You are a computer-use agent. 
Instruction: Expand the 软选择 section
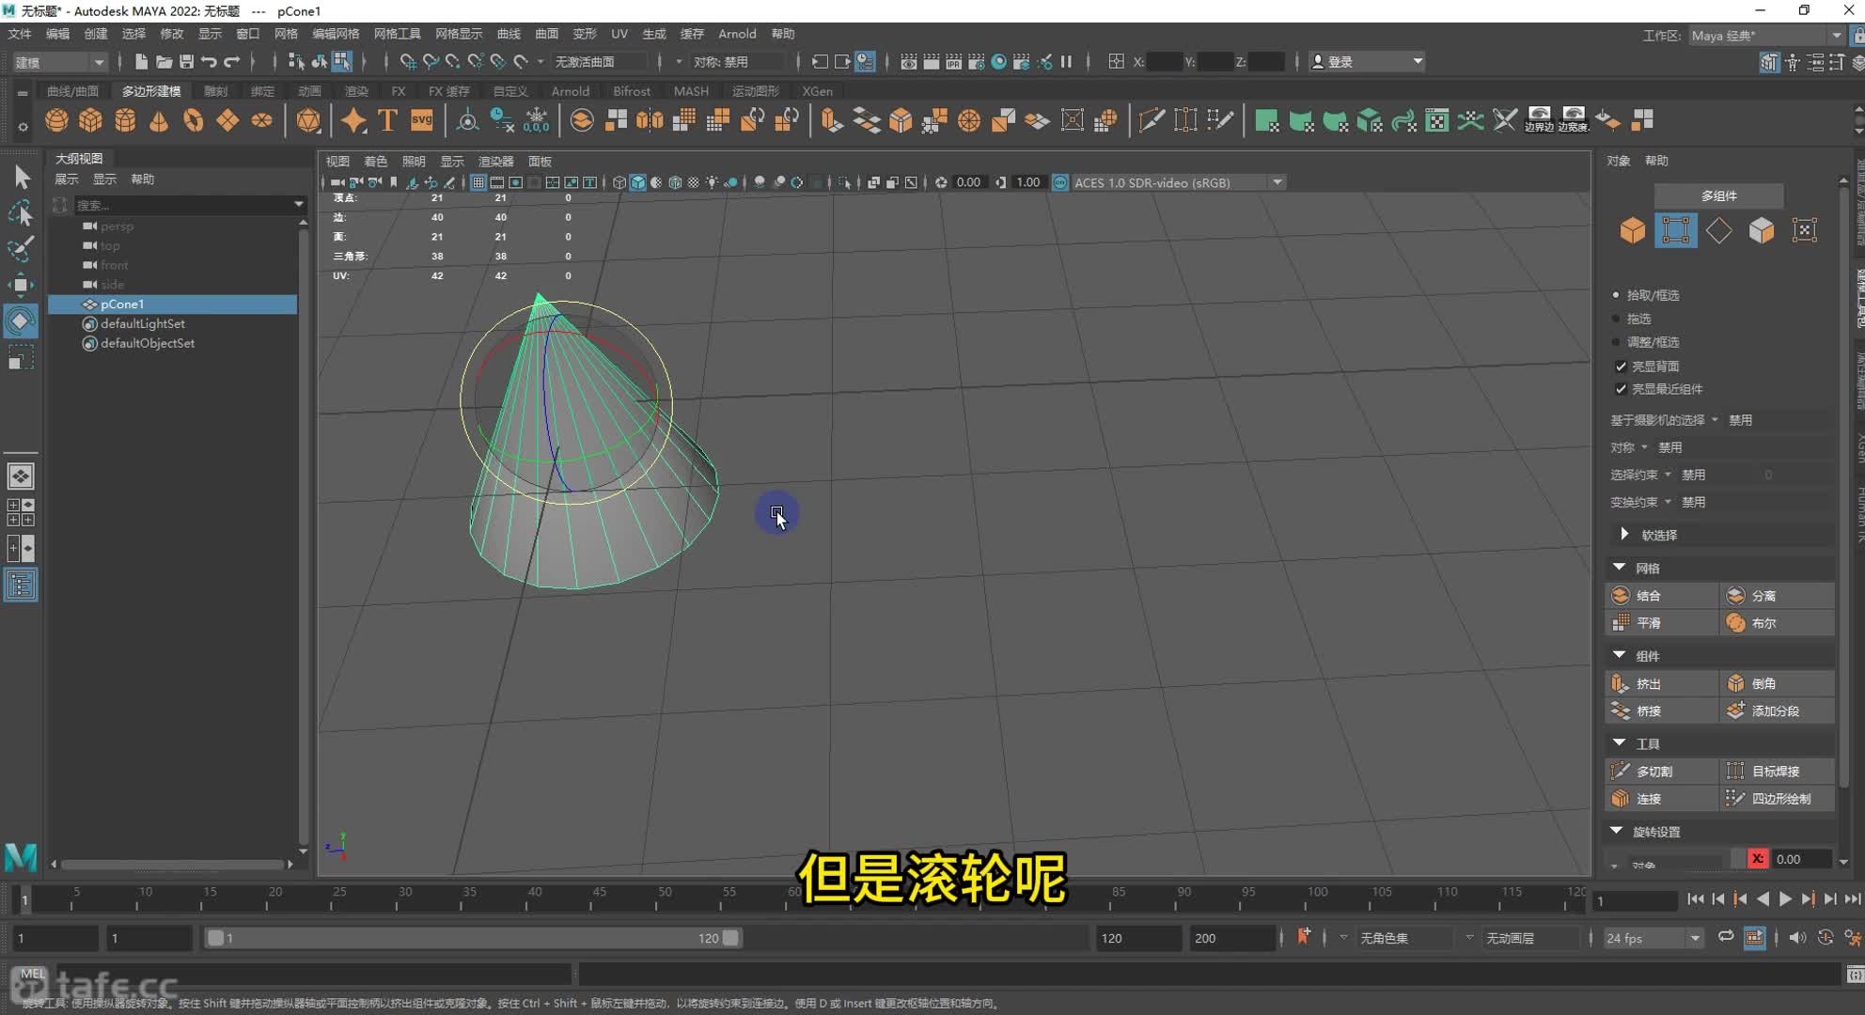[1624, 534]
